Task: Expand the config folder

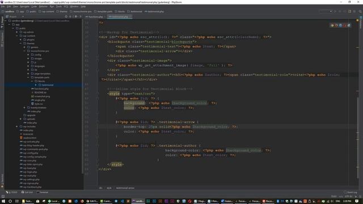Action: tap(28, 55)
